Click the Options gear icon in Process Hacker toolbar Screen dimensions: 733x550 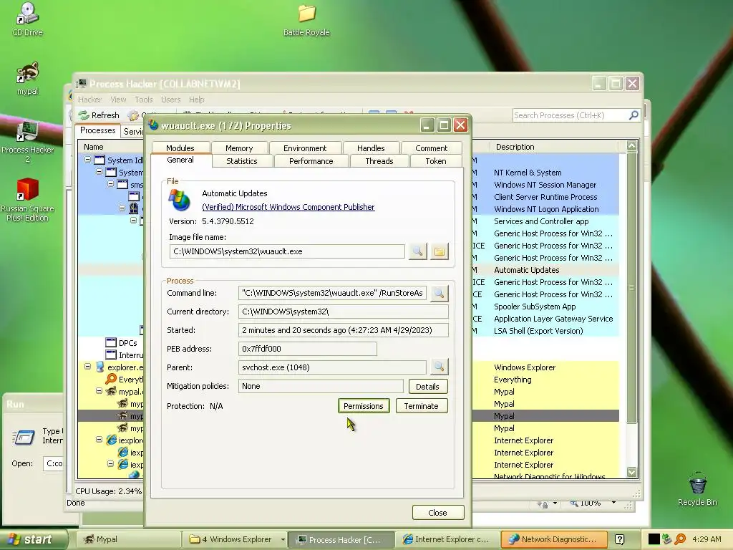pos(134,115)
